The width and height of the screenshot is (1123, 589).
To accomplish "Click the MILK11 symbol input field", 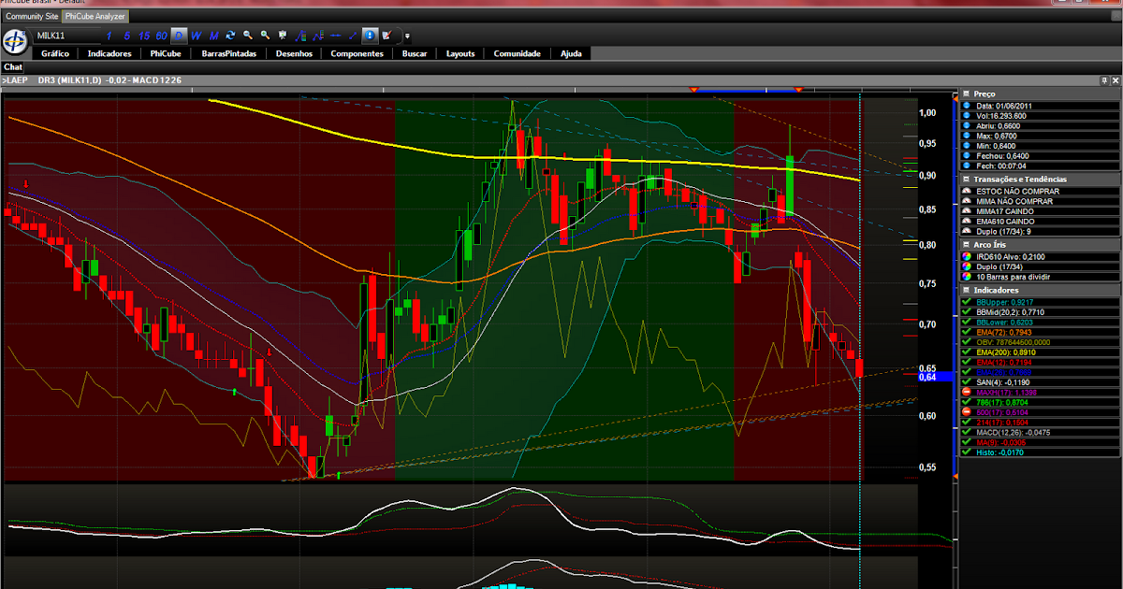I will (x=66, y=36).
